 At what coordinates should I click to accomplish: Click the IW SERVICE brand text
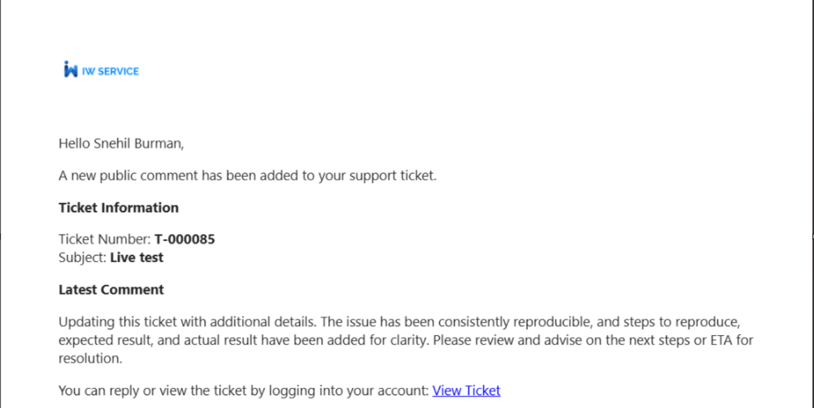click(x=110, y=71)
